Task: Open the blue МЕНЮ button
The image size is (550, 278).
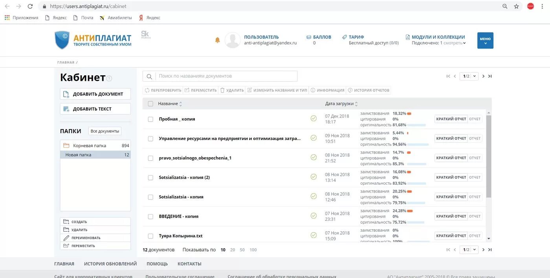Action: pyautogui.click(x=485, y=40)
